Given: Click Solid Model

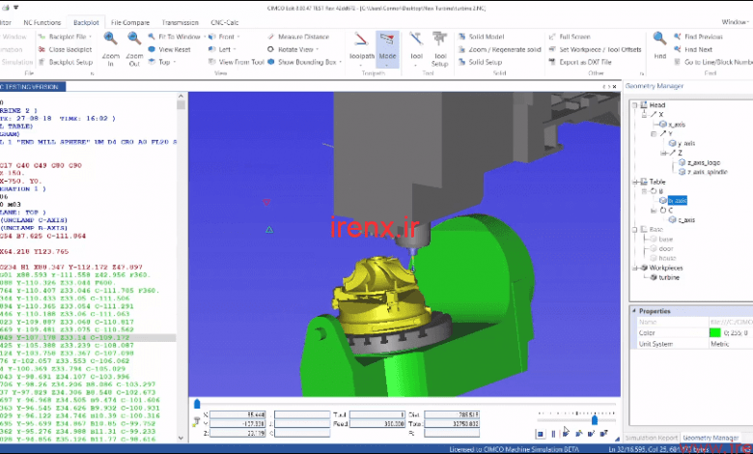Looking at the screenshot, I should 481,37.
